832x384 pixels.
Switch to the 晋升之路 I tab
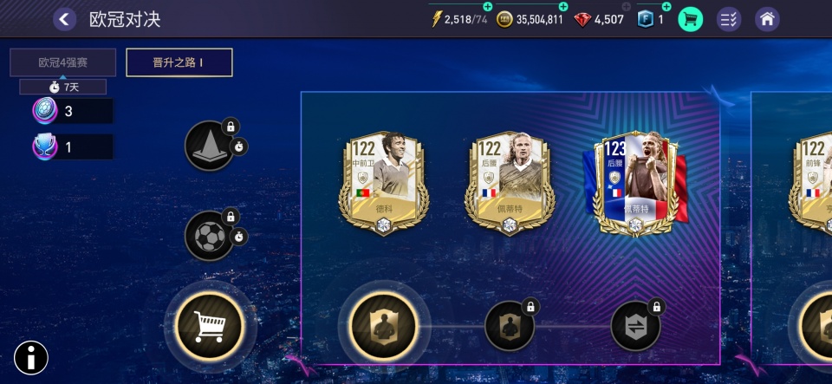coord(179,62)
